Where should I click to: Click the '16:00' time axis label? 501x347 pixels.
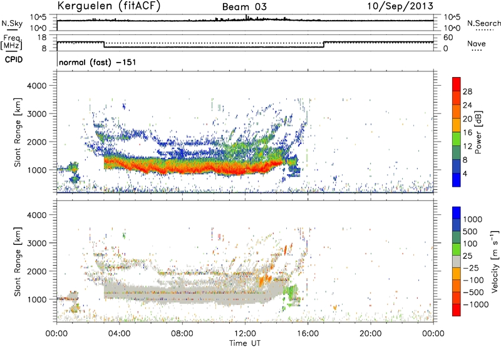coord(307,334)
